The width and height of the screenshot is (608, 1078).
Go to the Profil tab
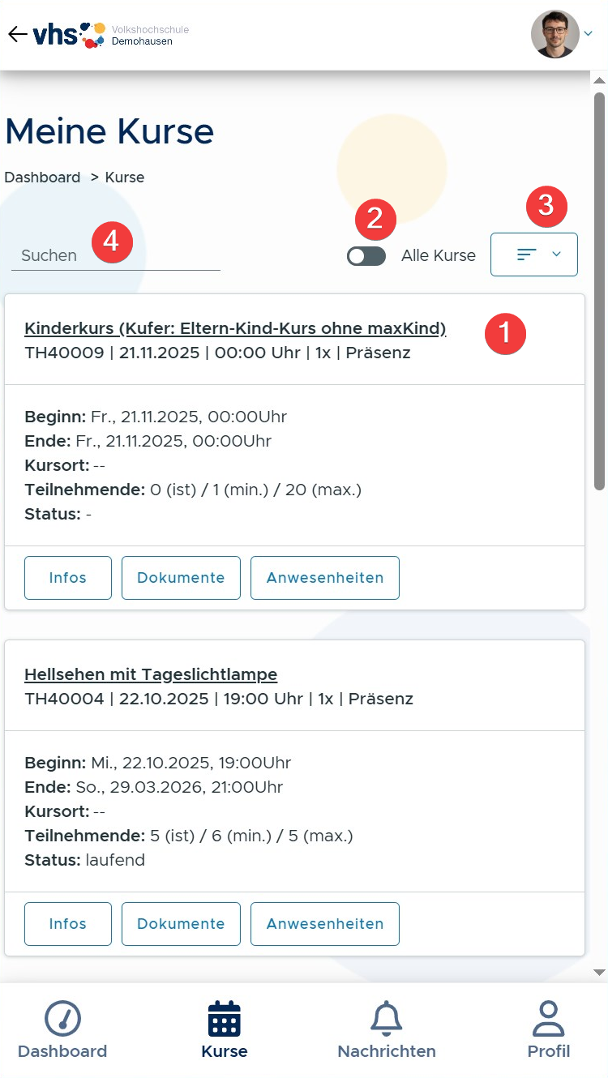coord(549,1030)
